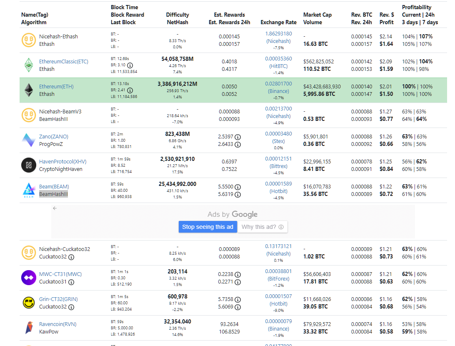Click the Nicehash-Cuckatoo32 smiley logo
The height and width of the screenshot is (346, 455).
pos(29,253)
